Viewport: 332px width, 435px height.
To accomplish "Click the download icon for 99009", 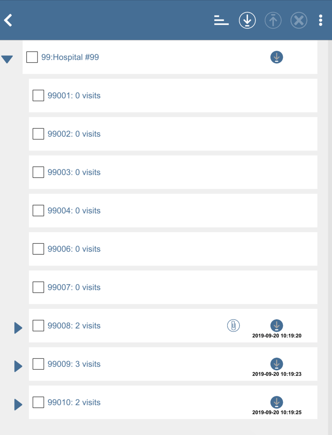I will [x=277, y=364].
